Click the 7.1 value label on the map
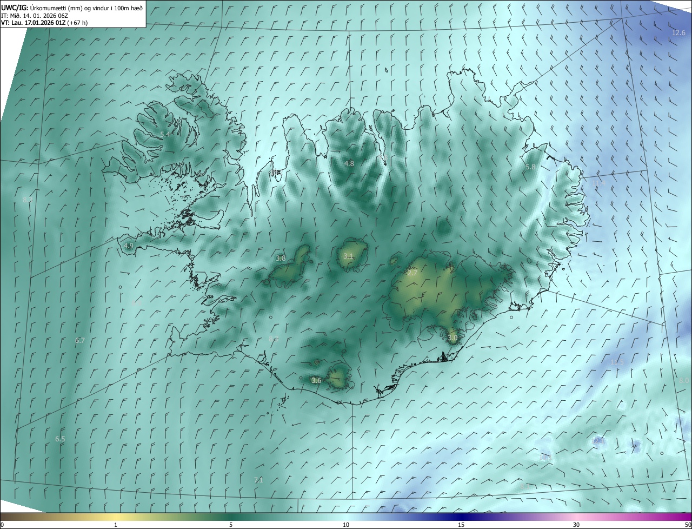 (x=258, y=480)
